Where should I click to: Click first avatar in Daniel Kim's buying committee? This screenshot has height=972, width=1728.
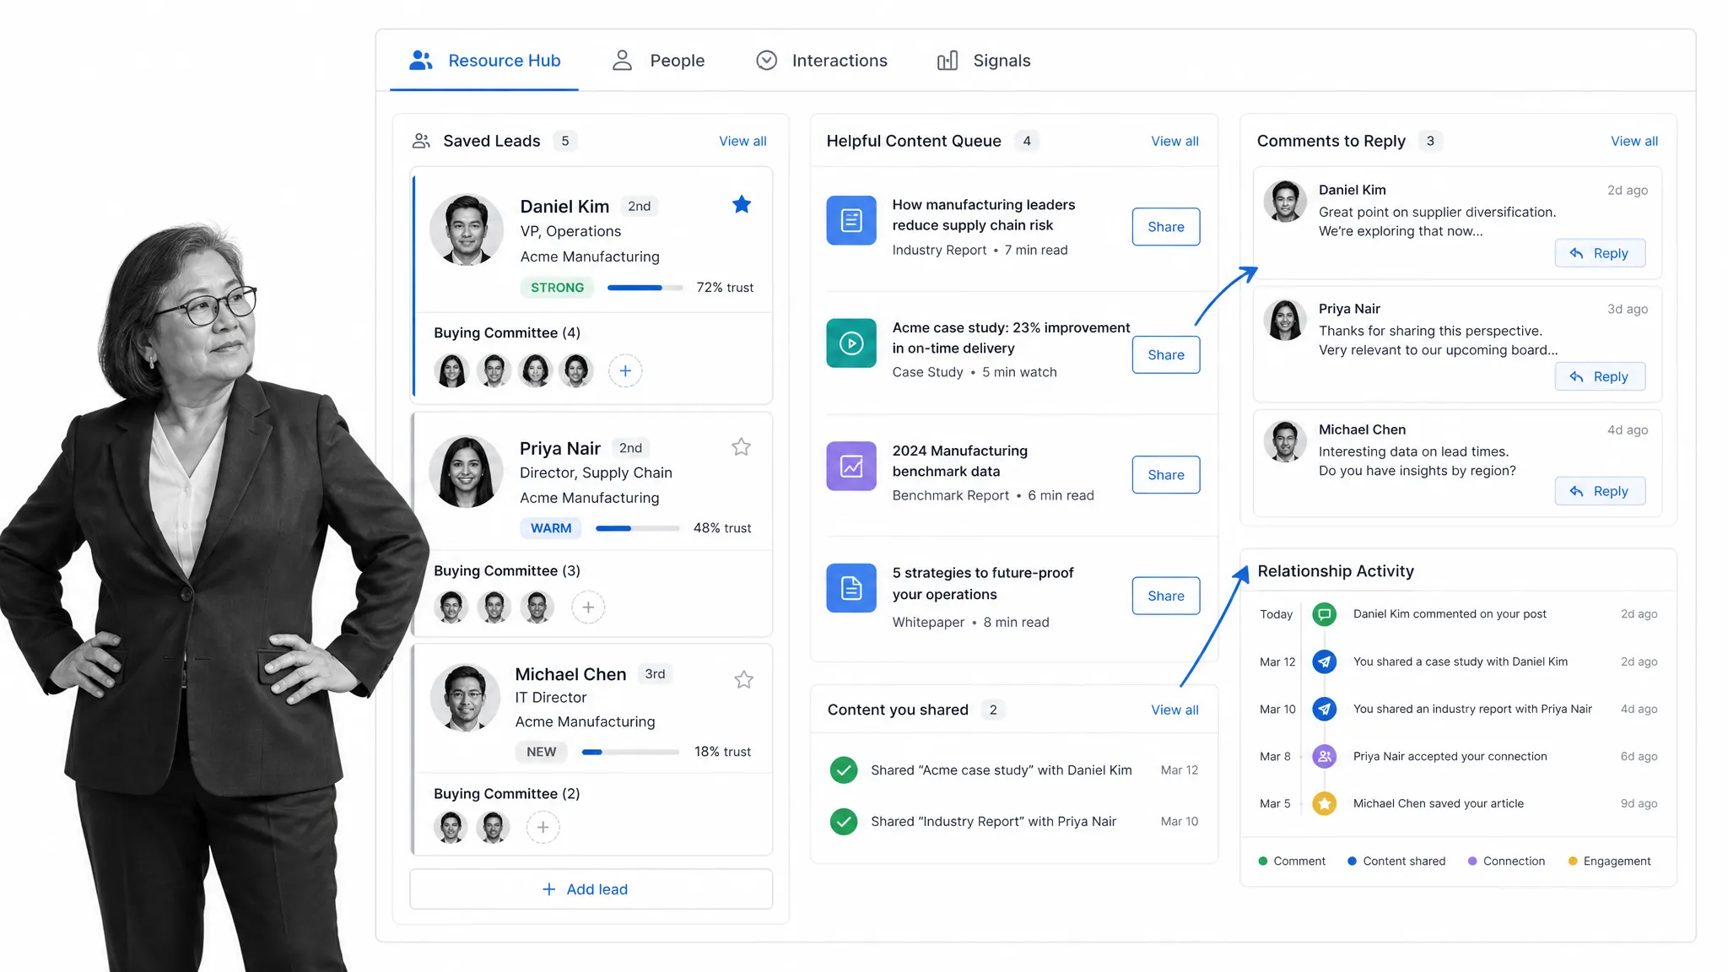(451, 370)
